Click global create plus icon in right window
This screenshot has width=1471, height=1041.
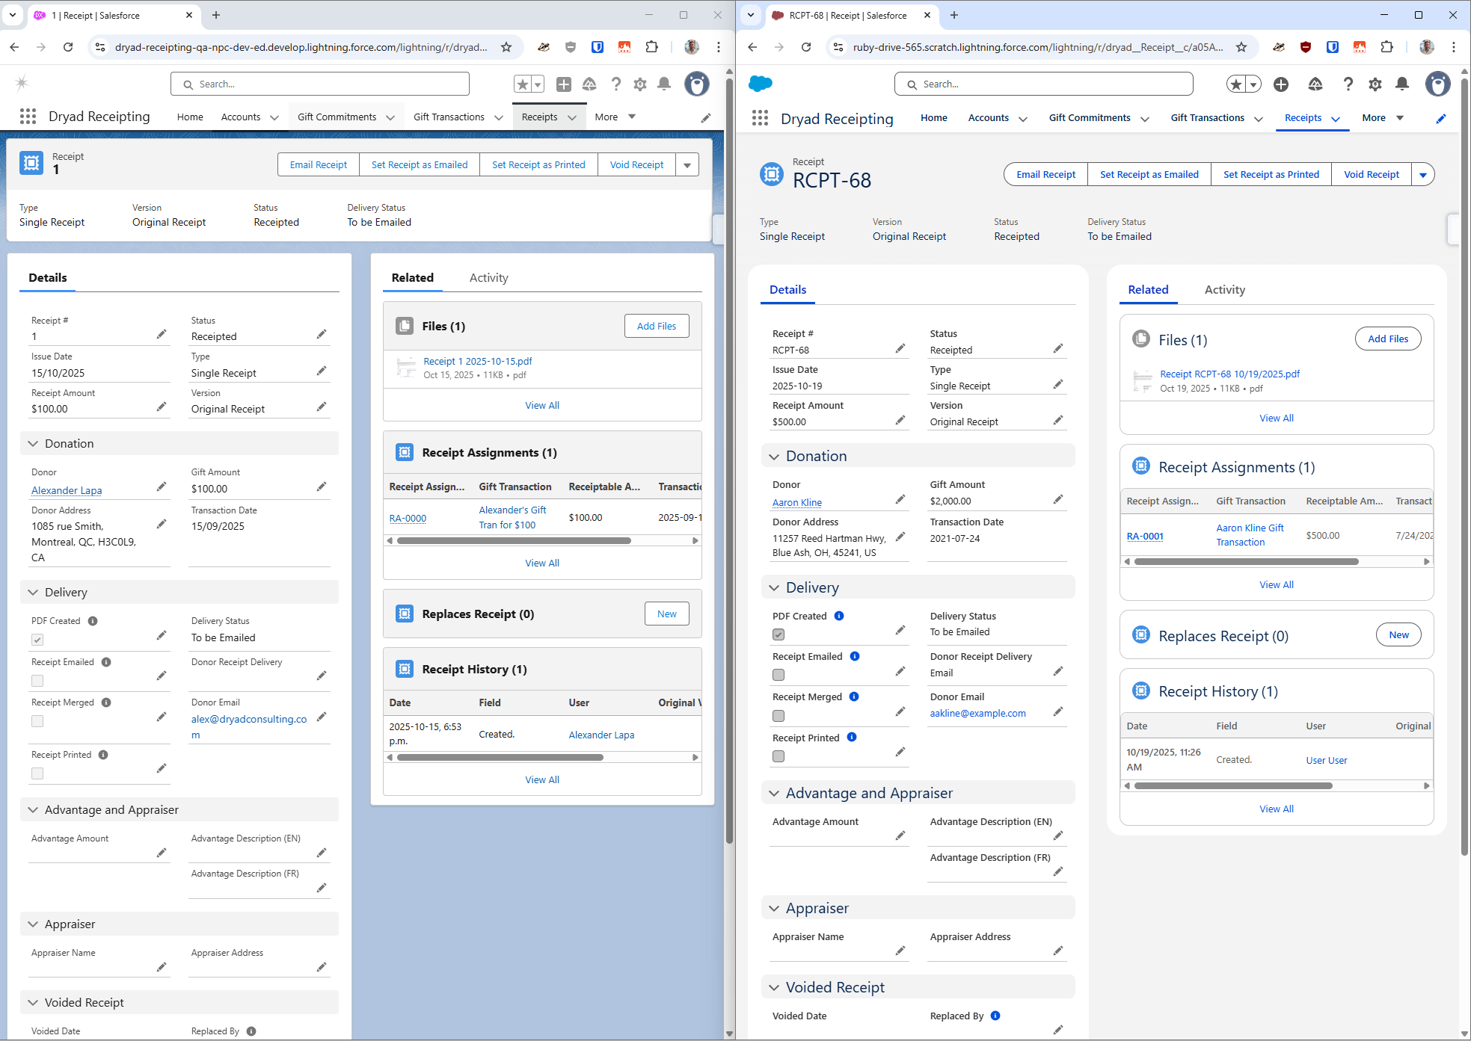[1281, 84]
